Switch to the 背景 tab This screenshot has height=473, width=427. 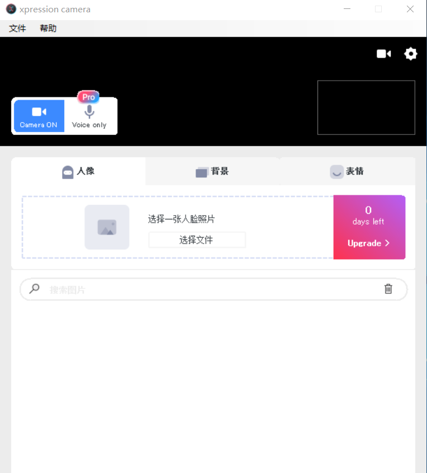tap(212, 171)
